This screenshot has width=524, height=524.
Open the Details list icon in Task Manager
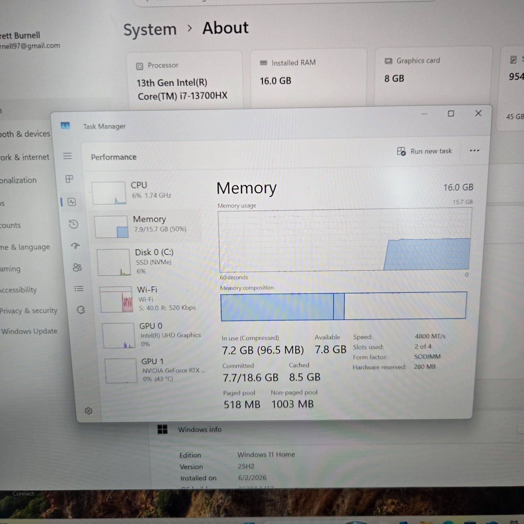79,289
